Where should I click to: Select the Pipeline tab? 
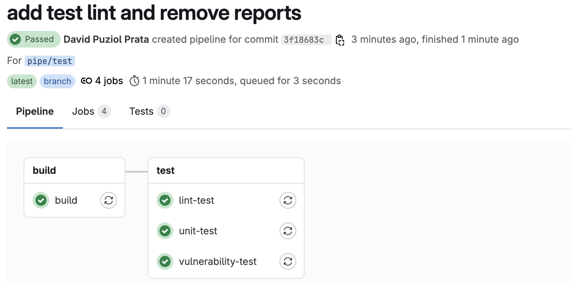(x=35, y=111)
